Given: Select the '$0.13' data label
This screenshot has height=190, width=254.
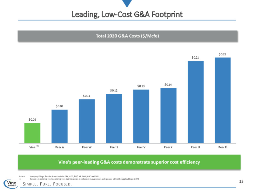Looking at the screenshot, I should coord(141,86).
